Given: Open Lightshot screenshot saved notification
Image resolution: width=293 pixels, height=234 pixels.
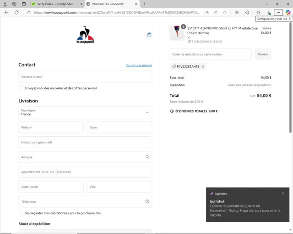Looking at the screenshot, I should pyautogui.click(x=248, y=205).
